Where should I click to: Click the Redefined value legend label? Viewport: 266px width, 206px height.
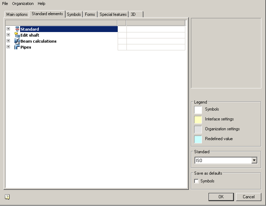219,139
